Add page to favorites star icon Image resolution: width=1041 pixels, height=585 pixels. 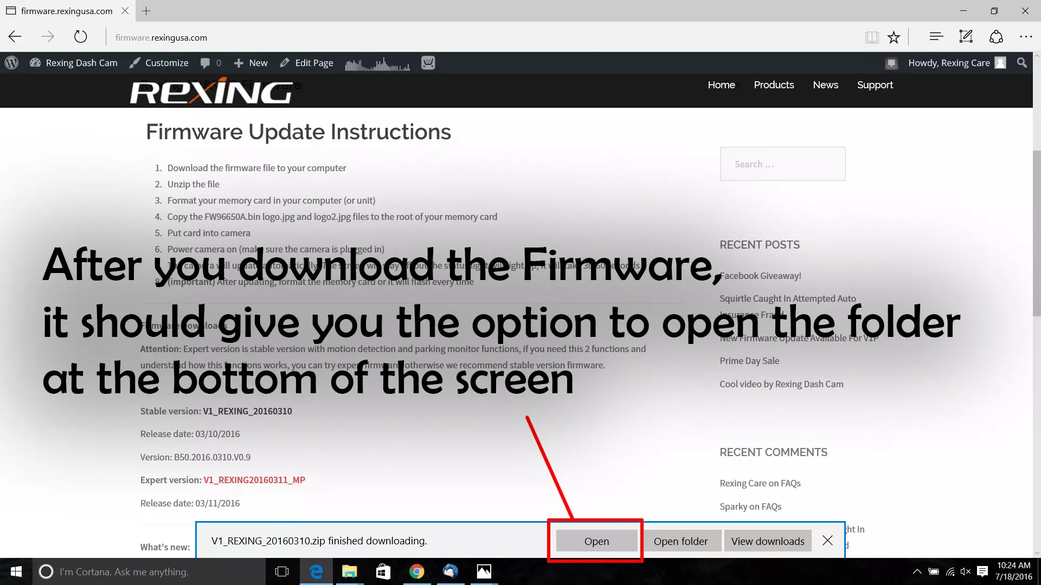(x=894, y=37)
